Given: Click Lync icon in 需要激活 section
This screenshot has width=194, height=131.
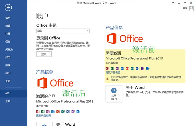Looking at the screenshot, I should 148,68.
